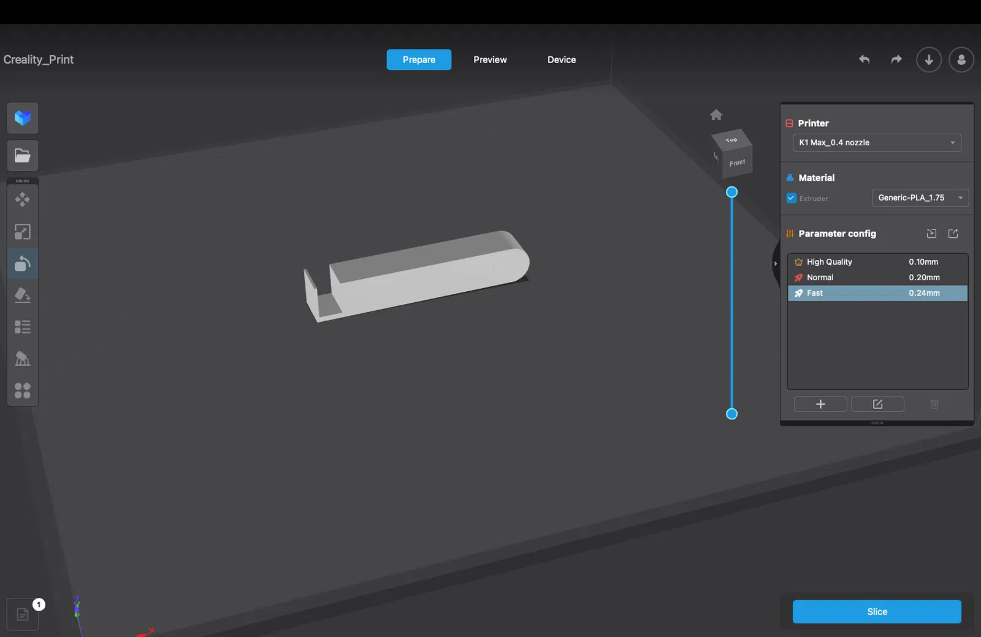Undo the last action
The width and height of the screenshot is (981, 637).
point(864,59)
